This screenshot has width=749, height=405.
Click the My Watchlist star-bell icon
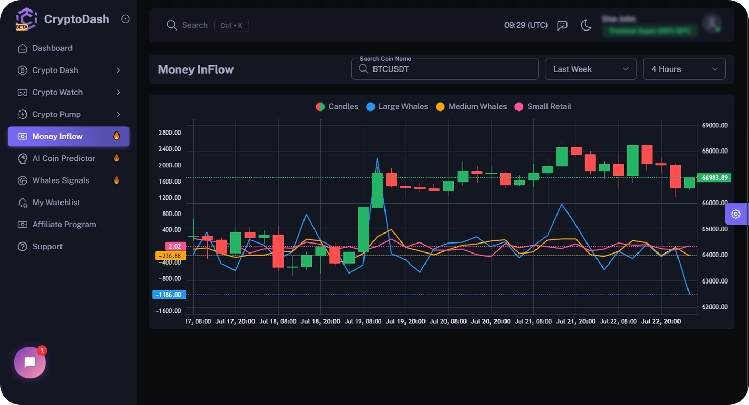[22, 202]
